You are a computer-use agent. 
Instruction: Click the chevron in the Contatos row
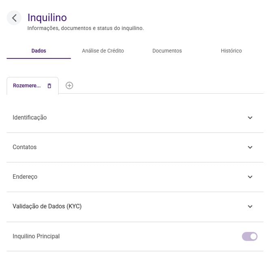250,147
